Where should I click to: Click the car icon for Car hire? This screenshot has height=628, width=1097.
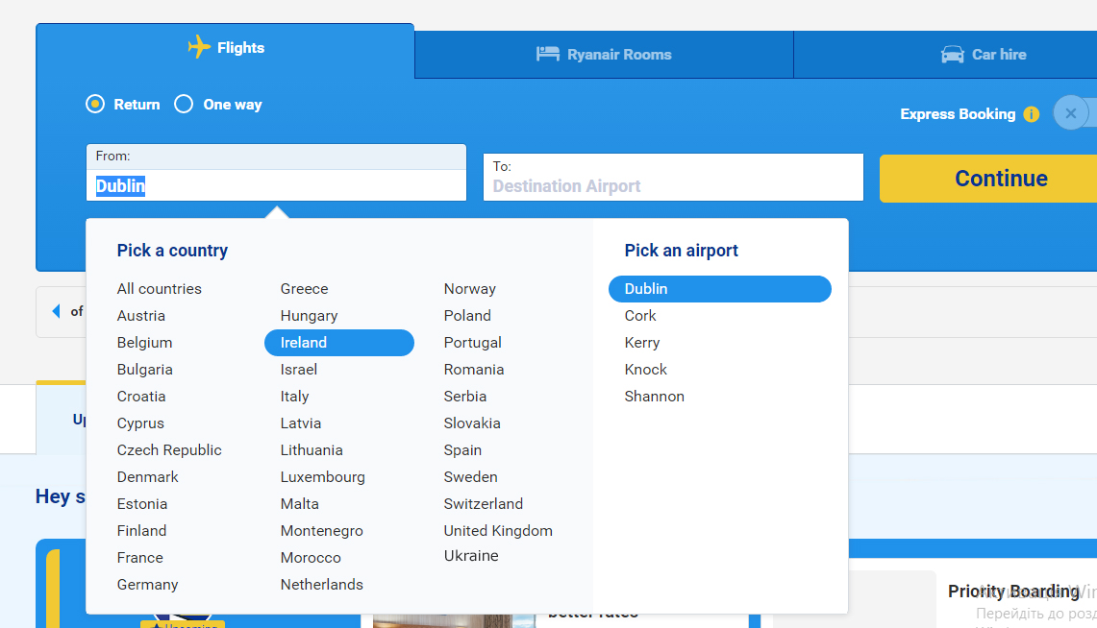[x=952, y=55]
